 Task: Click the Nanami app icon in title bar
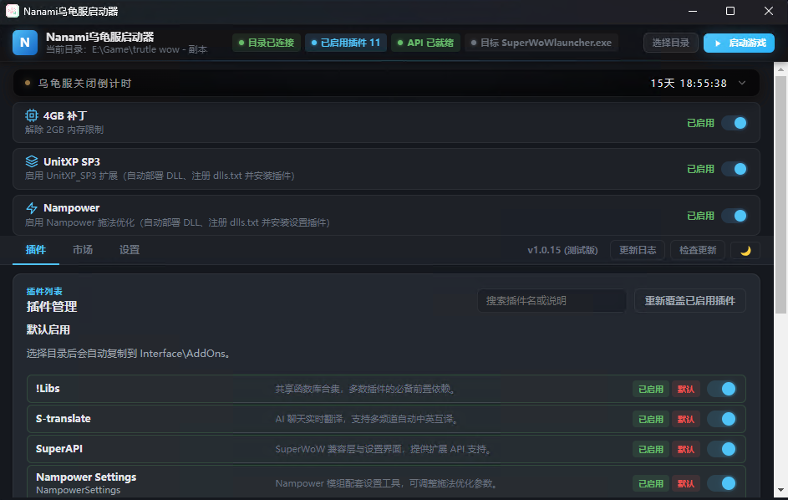click(x=12, y=11)
